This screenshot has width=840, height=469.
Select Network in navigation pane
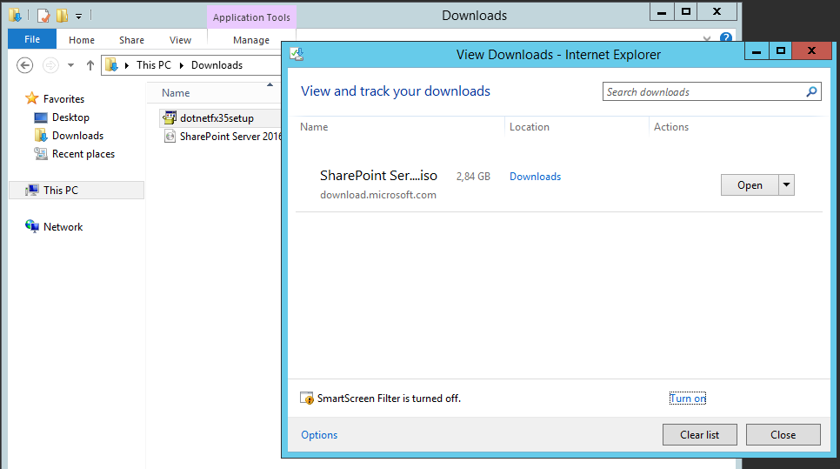click(x=63, y=226)
